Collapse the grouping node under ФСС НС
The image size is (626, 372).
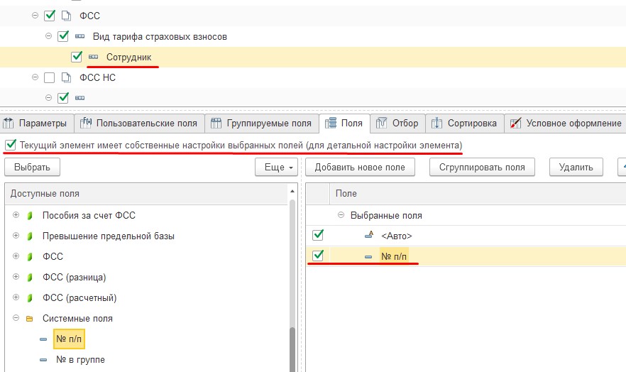click(49, 97)
